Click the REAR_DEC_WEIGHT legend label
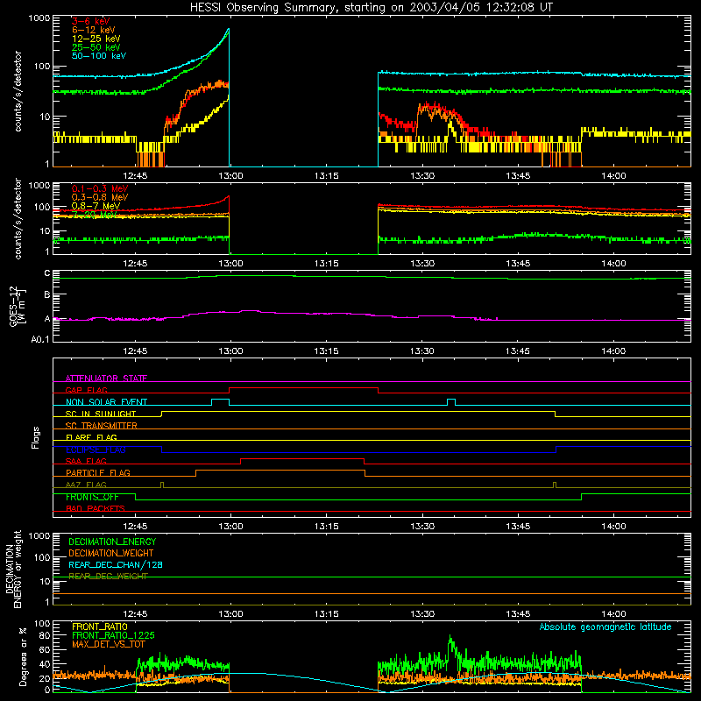Viewport: 701px width, 701px height. pyautogui.click(x=108, y=577)
